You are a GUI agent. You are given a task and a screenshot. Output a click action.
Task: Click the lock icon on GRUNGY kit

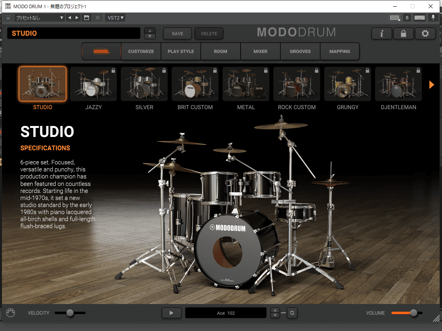click(x=367, y=70)
